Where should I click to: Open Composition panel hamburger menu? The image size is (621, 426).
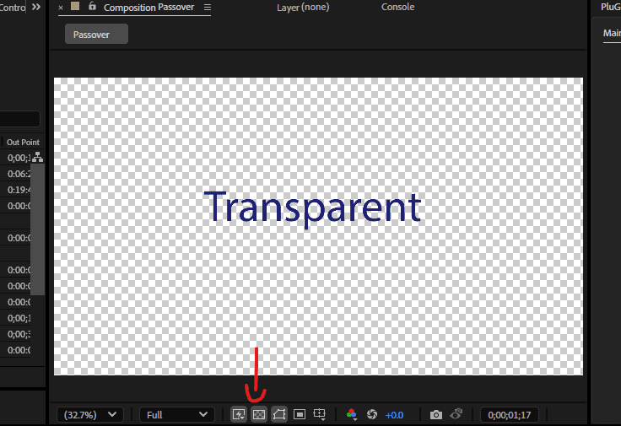pos(208,8)
